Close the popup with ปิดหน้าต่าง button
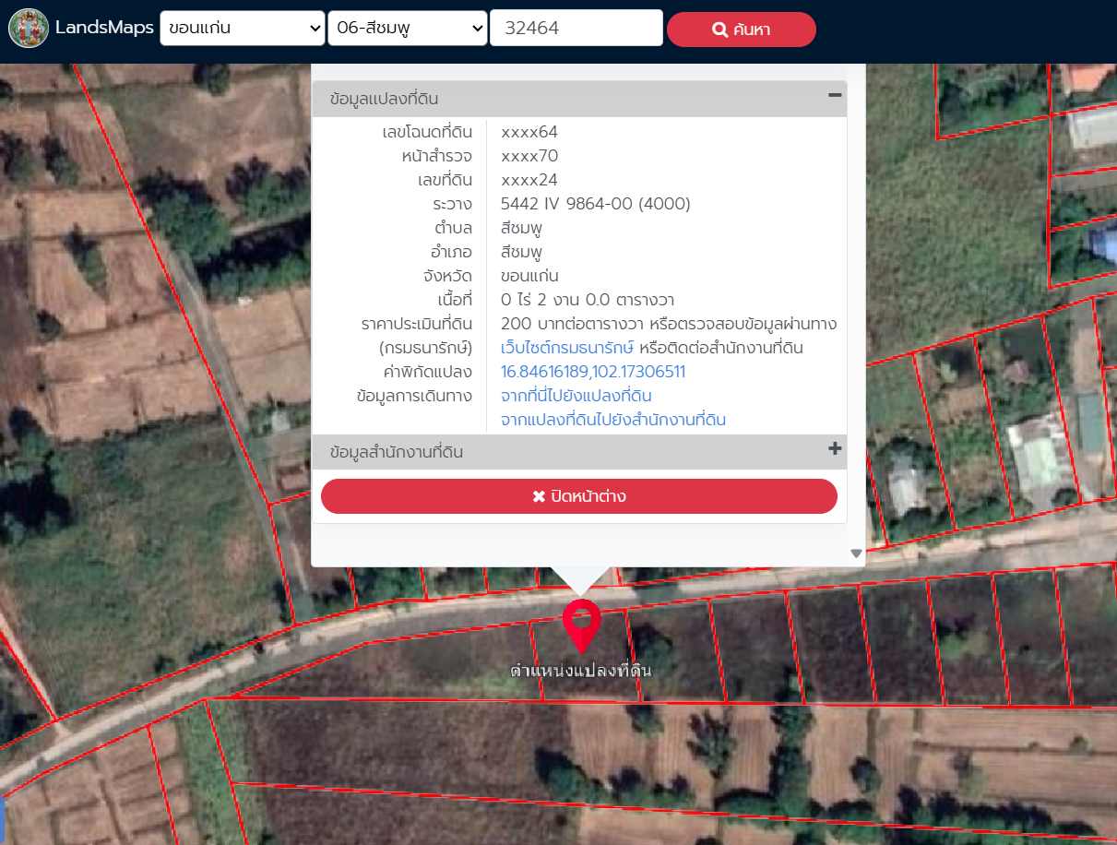 pyautogui.click(x=579, y=496)
